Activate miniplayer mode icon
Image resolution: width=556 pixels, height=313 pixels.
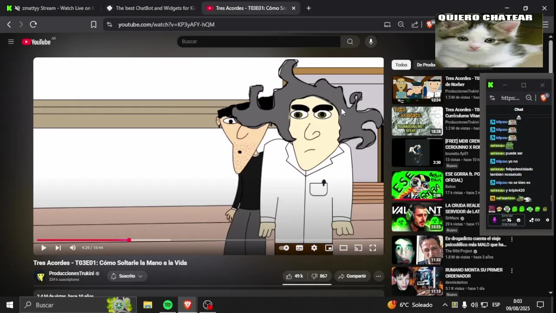(329, 248)
